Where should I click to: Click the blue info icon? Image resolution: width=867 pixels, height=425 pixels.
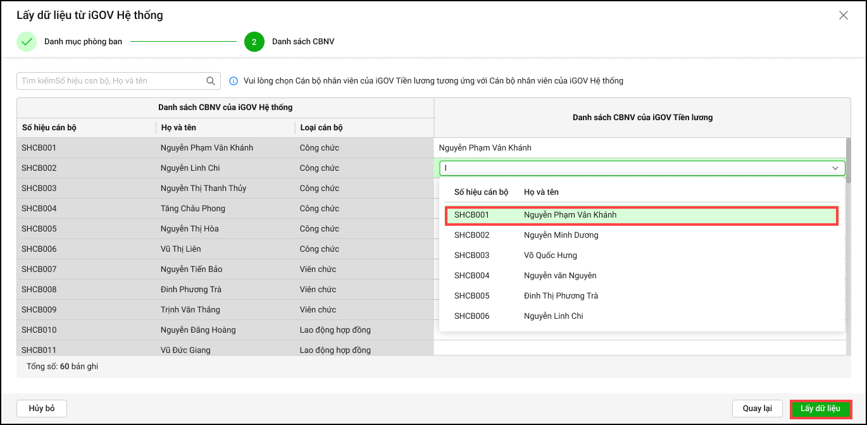coord(234,81)
